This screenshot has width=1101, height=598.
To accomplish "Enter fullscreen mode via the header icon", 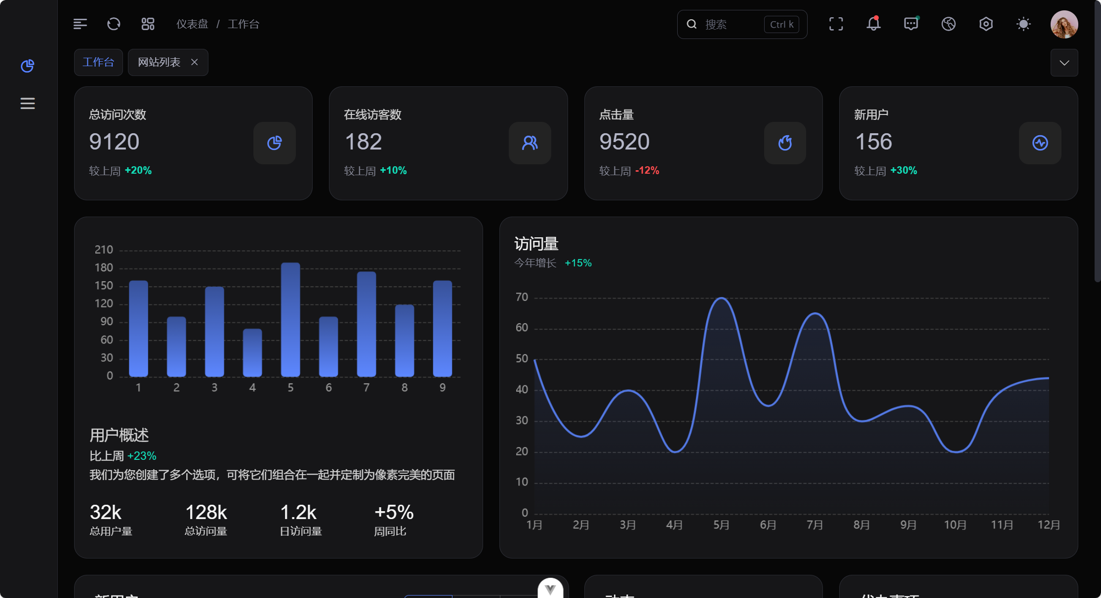I will 836,24.
